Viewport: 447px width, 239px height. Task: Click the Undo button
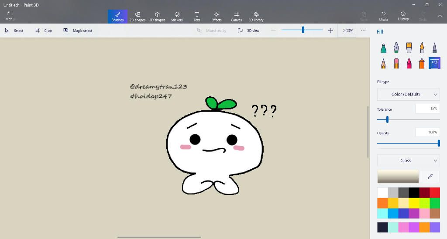click(x=383, y=16)
